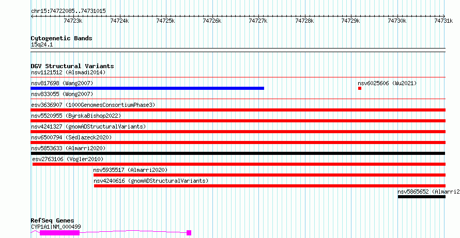Click the red nsv4240616 variant bar
This screenshot has height=238, width=460.
pos(270,186)
